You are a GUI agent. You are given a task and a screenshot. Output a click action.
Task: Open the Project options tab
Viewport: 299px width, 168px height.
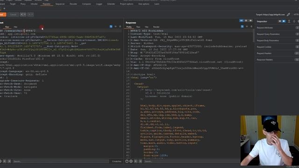pos(127,4)
